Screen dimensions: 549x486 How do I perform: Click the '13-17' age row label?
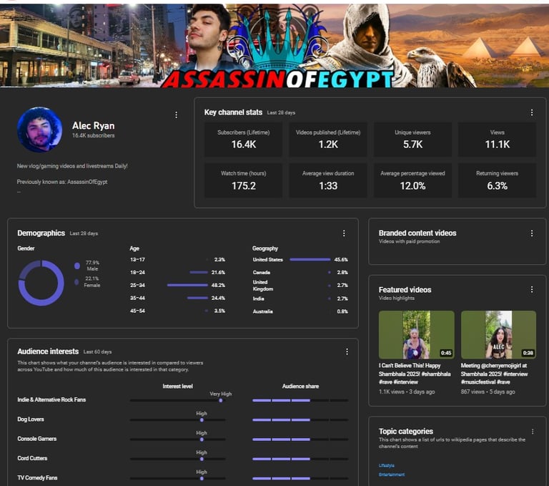(137, 260)
